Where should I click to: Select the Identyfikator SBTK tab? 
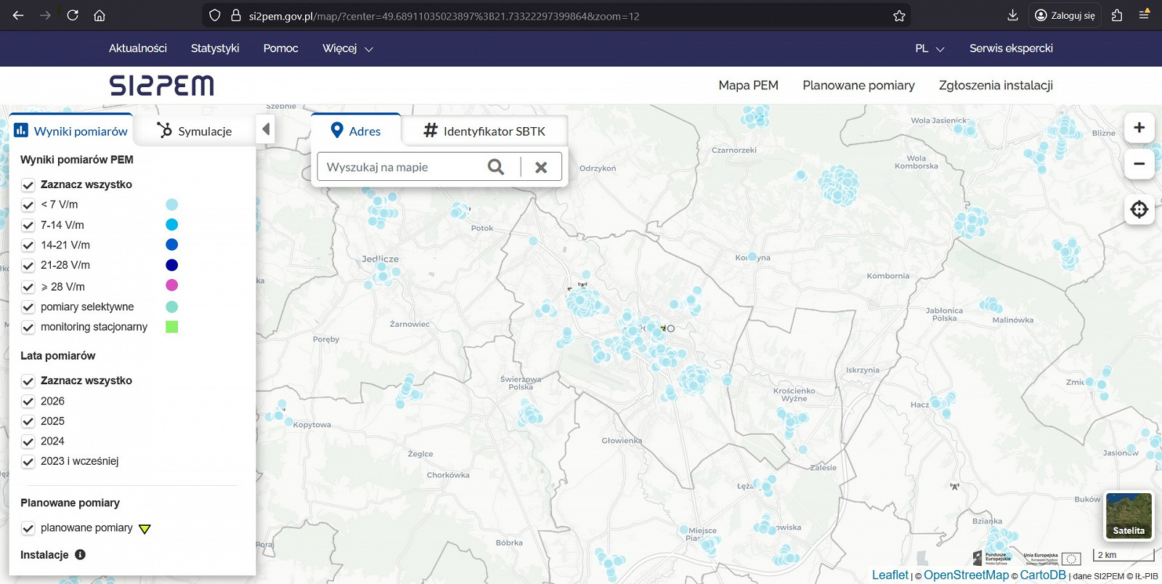484,131
